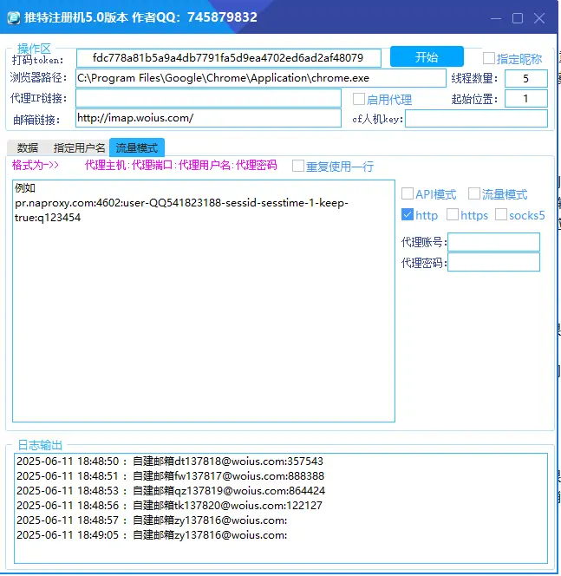The image size is (561, 576).
Task: Minimize the 推特注册机 window
Action: [496, 17]
